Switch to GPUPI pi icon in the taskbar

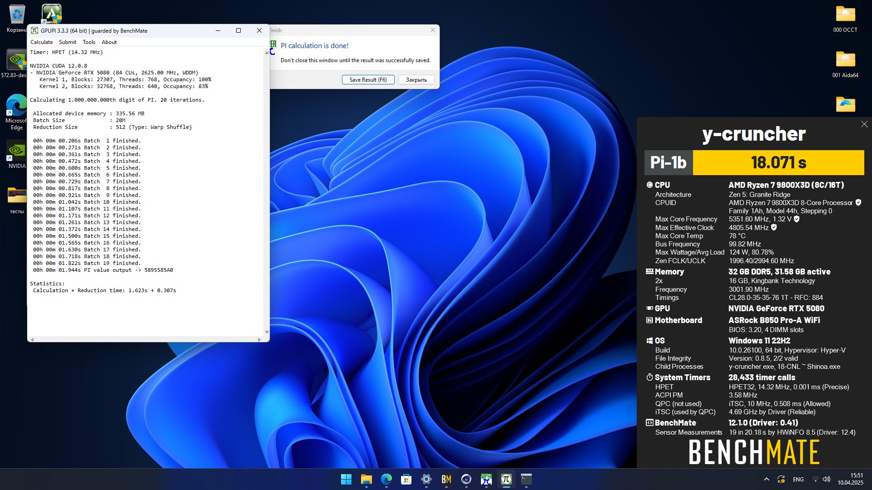tap(506, 479)
